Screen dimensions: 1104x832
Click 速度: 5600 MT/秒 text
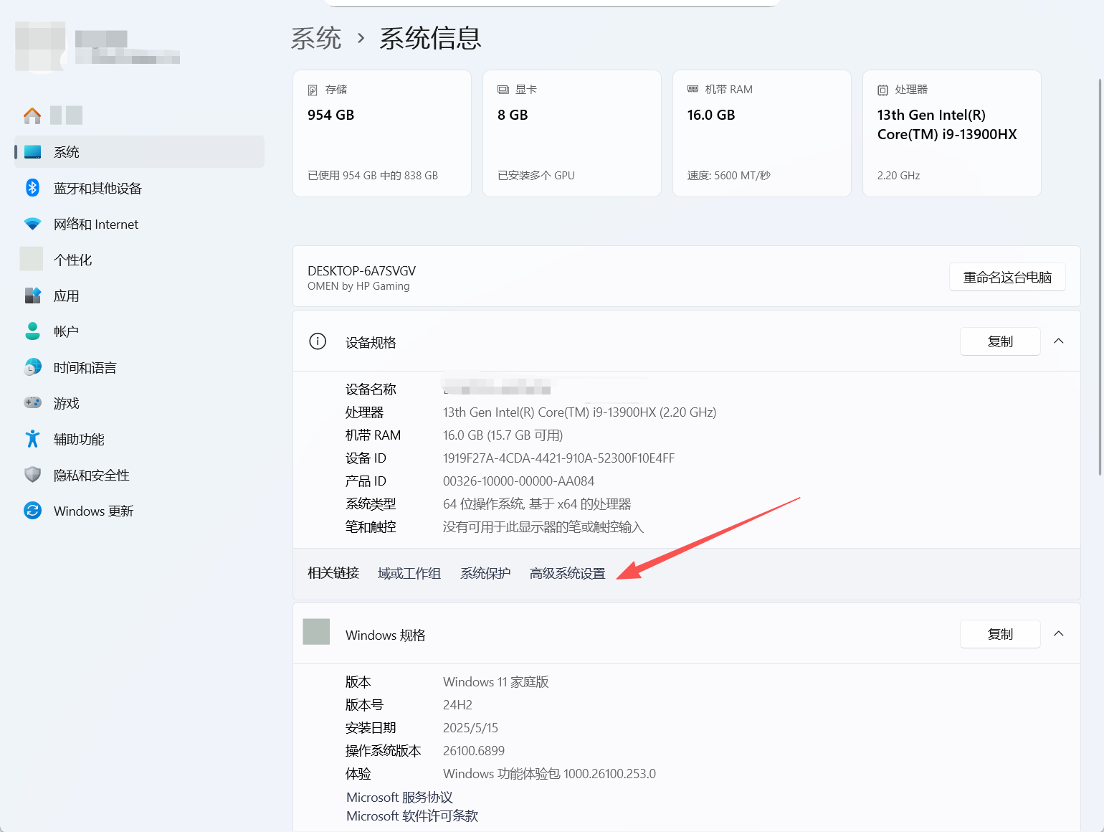(729, 176)
